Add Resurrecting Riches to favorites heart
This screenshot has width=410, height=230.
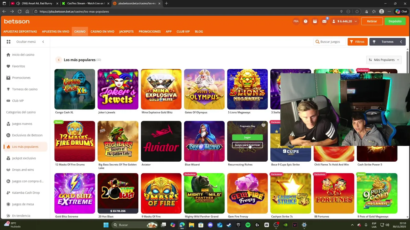pyautogui.click(x=263, y=126)
